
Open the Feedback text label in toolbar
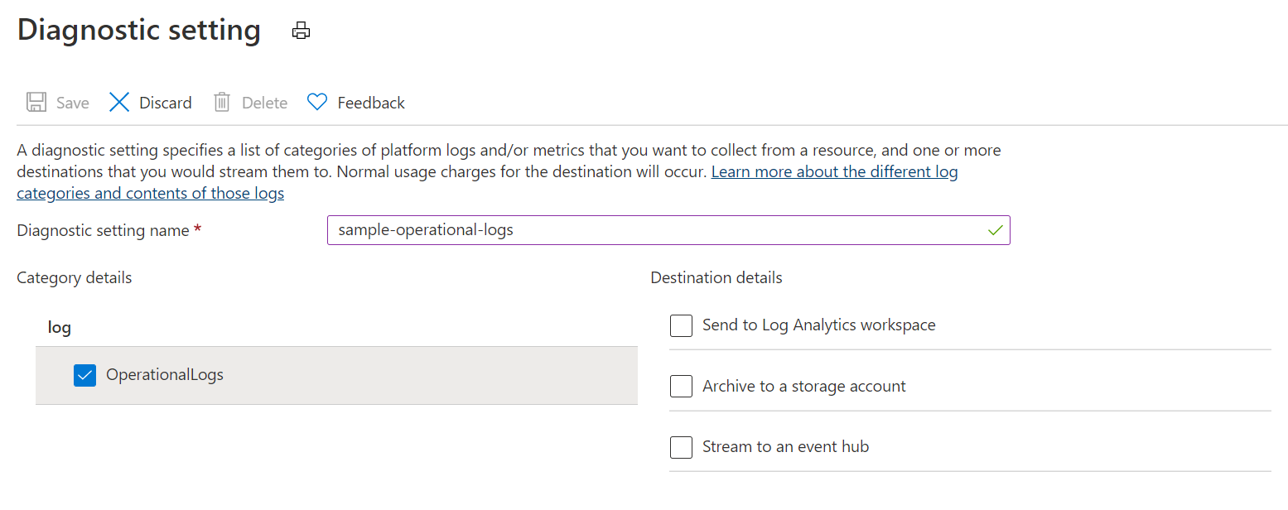coord(371,103)
